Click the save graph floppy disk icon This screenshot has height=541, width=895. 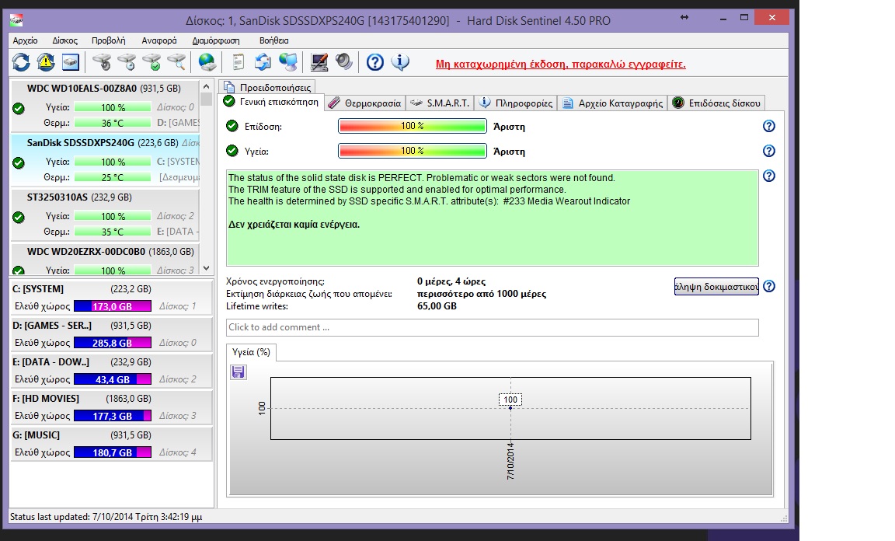(238, 372)
